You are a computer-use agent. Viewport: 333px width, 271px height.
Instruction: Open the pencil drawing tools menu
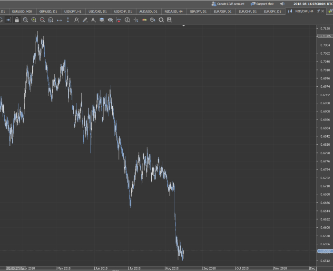click(x=85, y=20)
